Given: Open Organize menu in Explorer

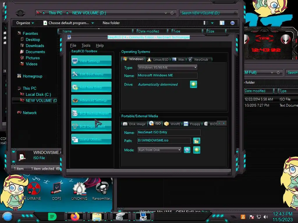Looking at the screenshot, I should pos(25,23).
